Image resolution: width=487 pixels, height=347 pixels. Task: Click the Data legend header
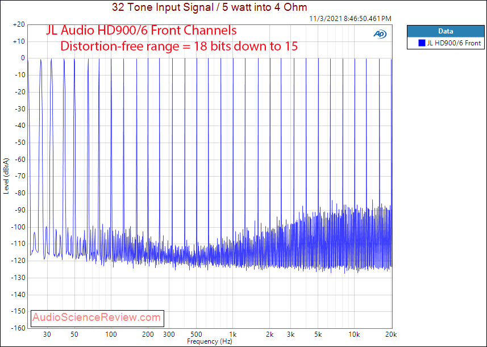(x=446, y=31)
